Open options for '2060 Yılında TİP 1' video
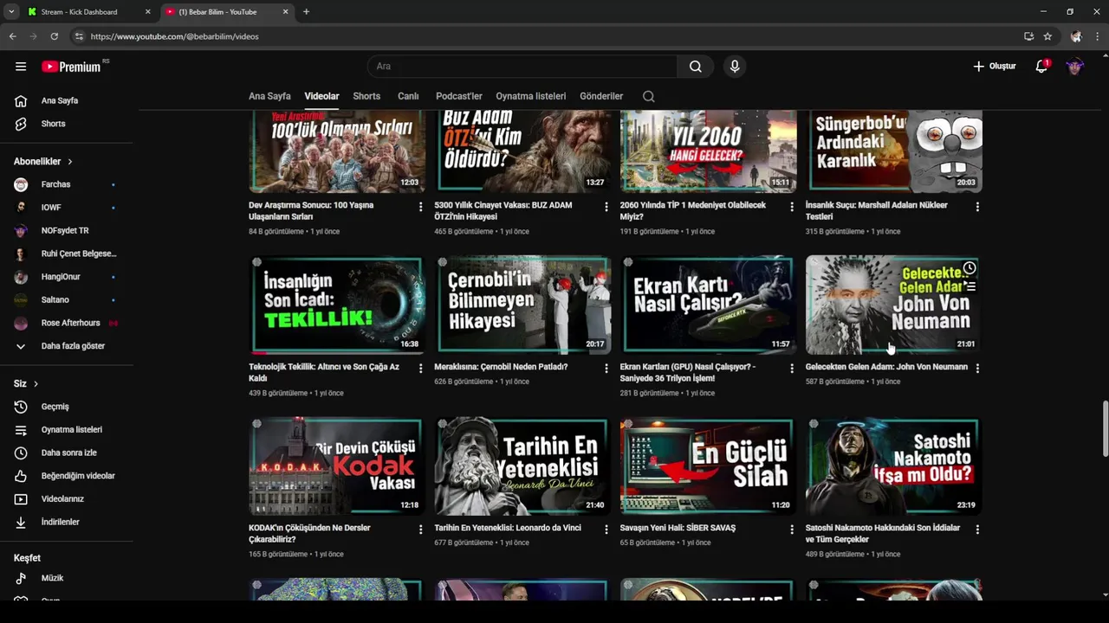 (792, 207)
